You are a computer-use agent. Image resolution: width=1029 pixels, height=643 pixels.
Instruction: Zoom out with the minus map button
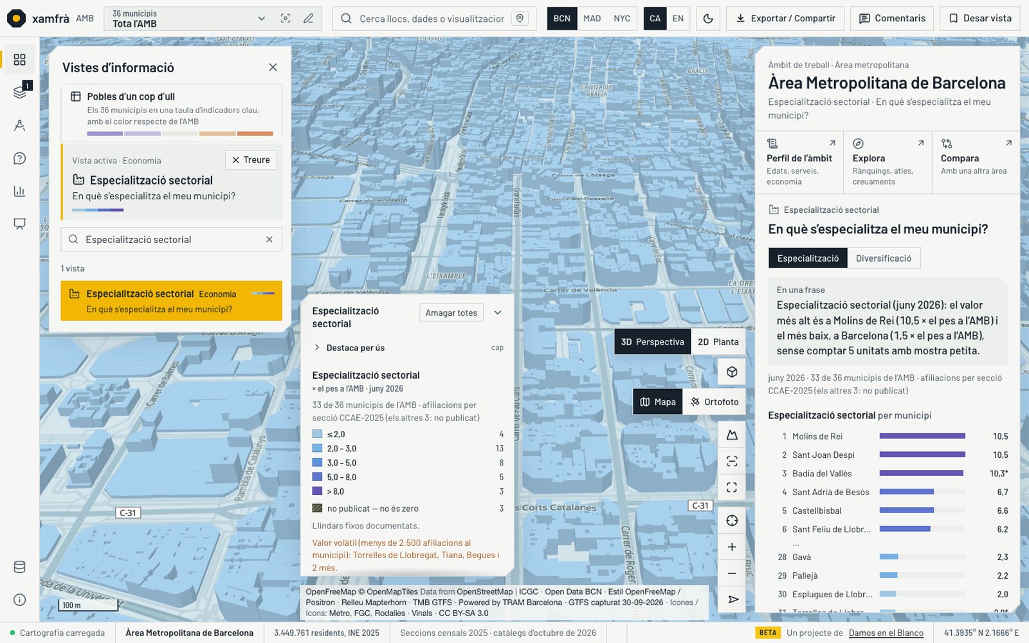(x=732, y=574)
